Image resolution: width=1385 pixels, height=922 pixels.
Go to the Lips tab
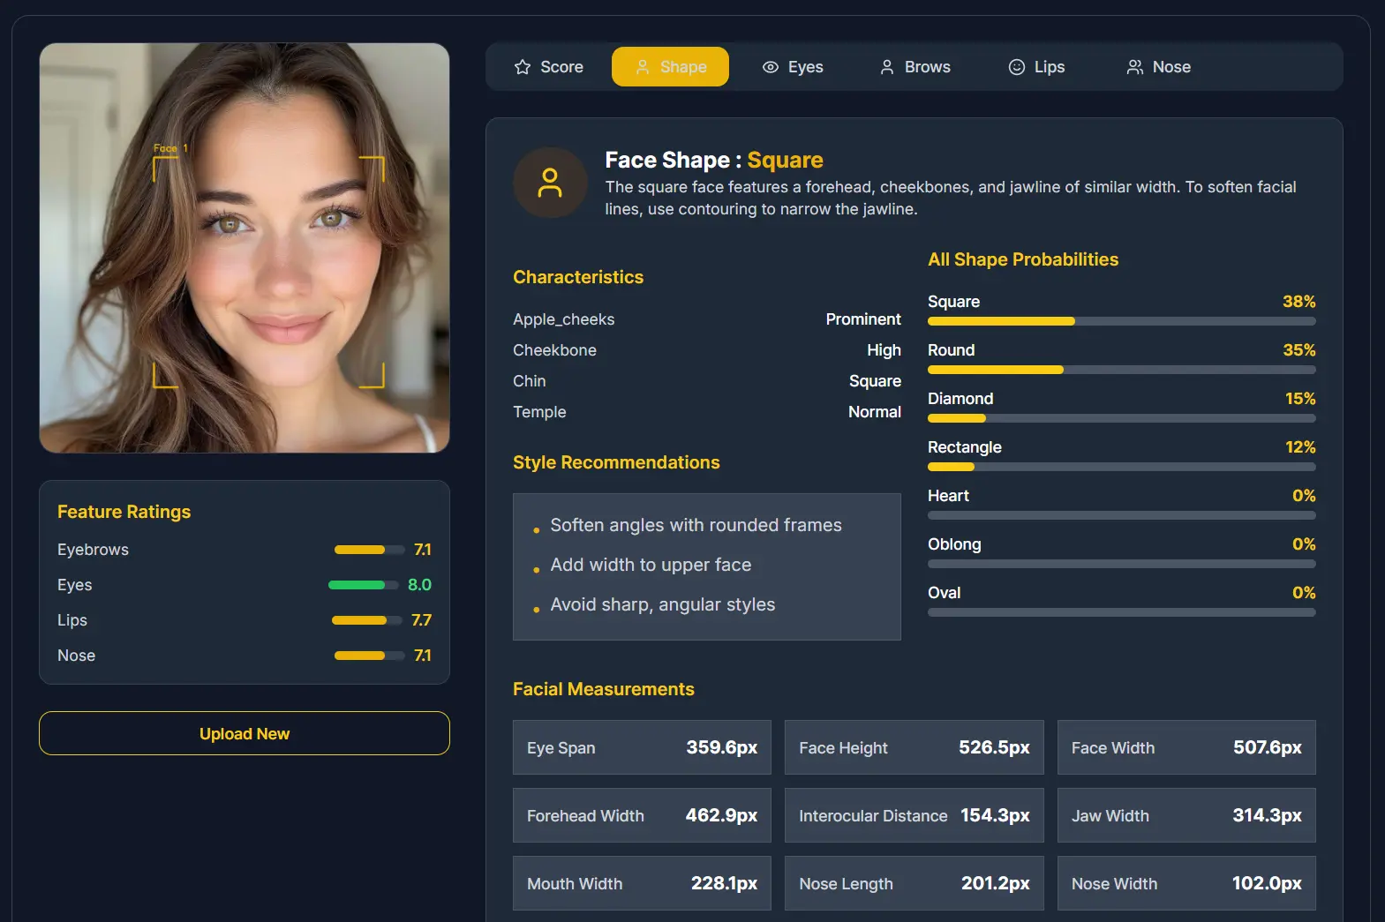tap(1036, 67)
